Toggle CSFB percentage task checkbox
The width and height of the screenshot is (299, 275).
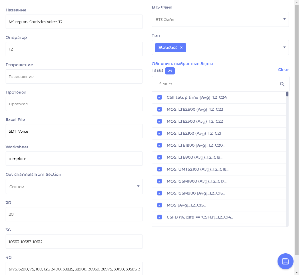160,217
